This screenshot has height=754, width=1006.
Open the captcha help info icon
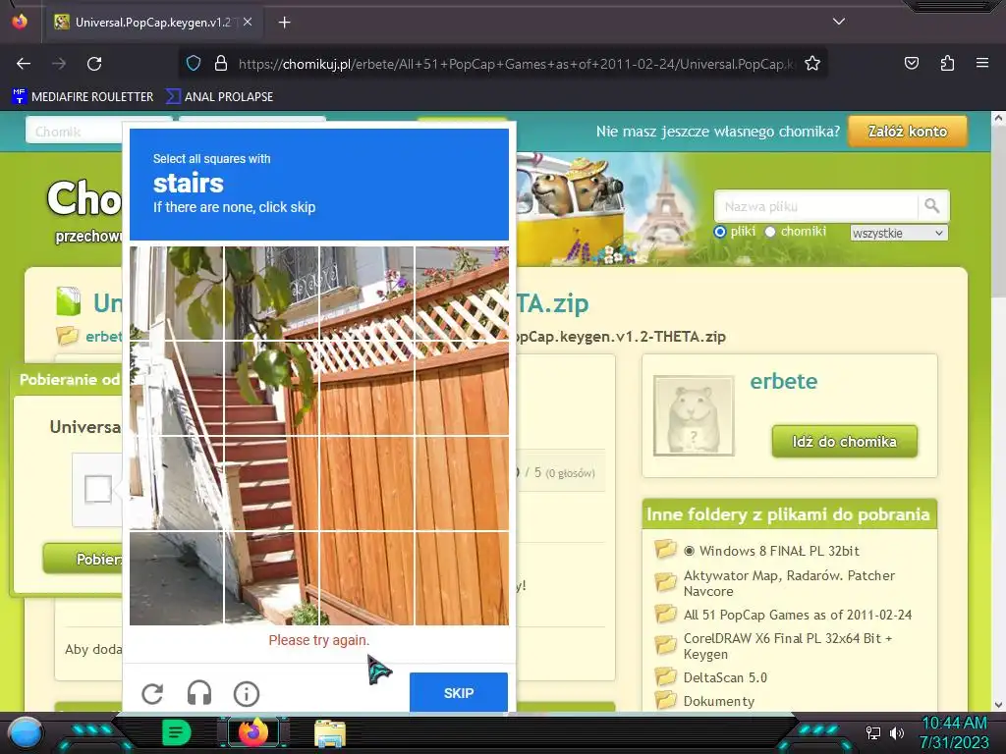pyautogui.click(x=247, y=693)
